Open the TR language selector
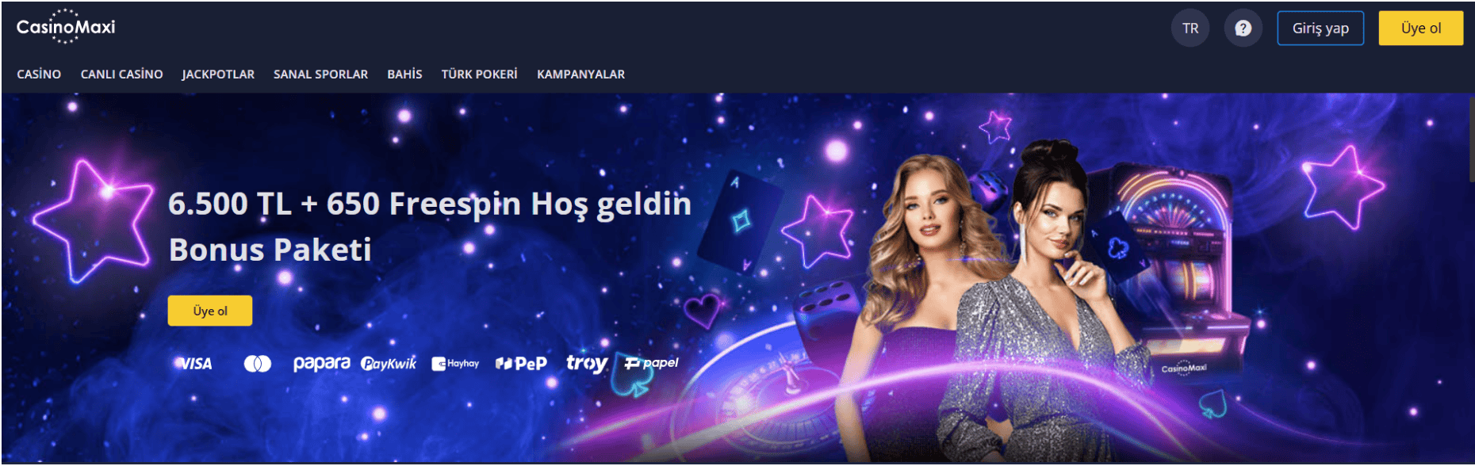This screenshot has height=466, width=1475. (1190, 29)
